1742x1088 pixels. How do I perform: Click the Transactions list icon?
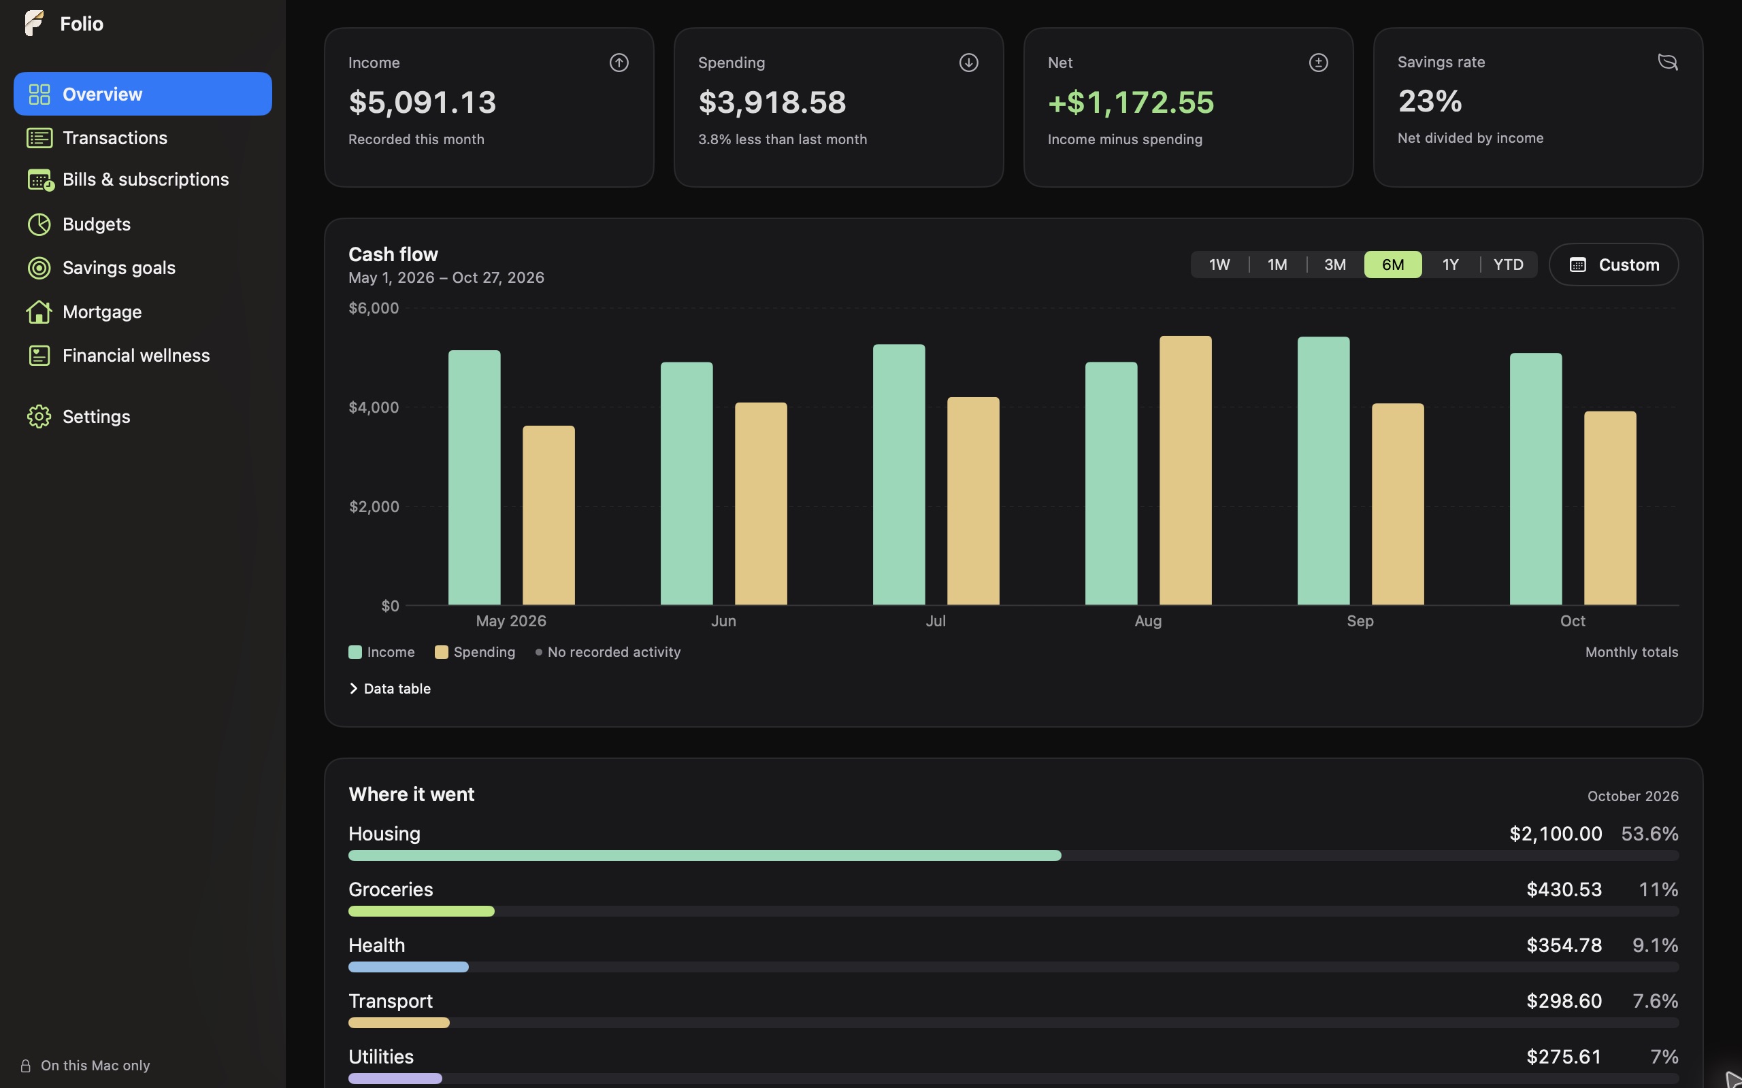click(39, 137)
